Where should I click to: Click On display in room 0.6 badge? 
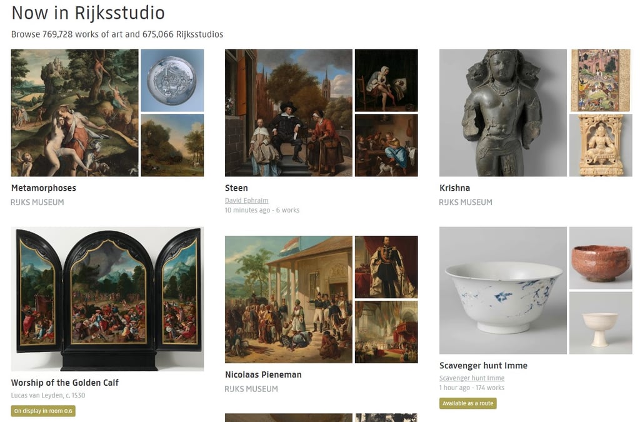click(x=43, y=411)
